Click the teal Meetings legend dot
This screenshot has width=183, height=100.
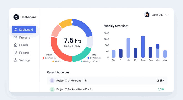tap(82, 61)
